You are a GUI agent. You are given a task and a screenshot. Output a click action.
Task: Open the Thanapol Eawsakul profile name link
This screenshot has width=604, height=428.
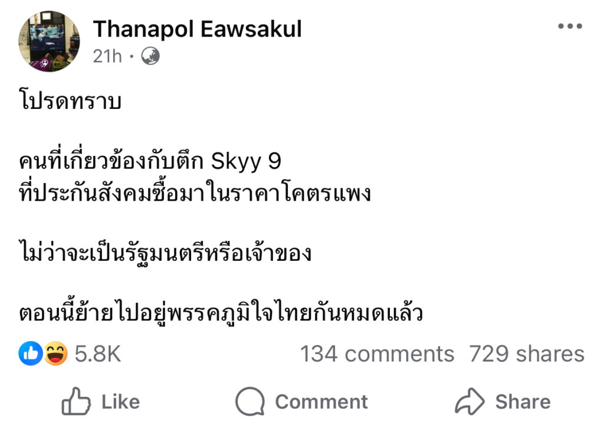197,28
